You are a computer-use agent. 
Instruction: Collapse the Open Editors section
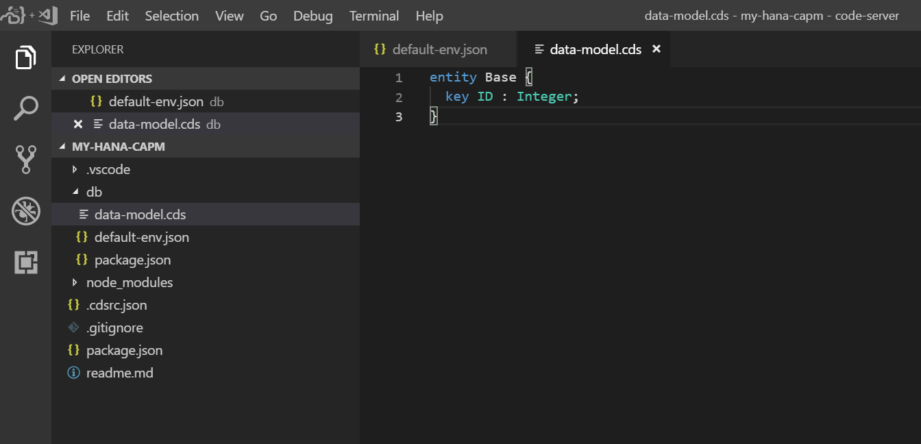[112, 79]
